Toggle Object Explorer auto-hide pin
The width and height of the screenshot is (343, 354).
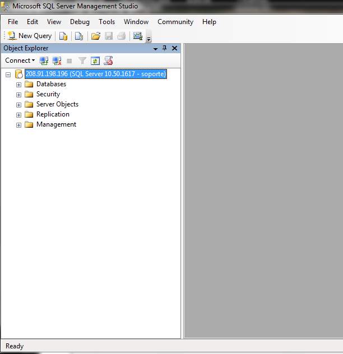coord(165,48)
